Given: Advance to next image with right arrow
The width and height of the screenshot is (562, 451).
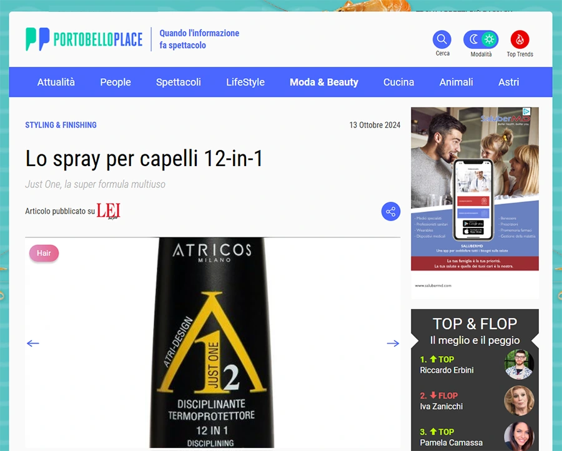Looking at the screenshot, I should (x=393, y=344).
